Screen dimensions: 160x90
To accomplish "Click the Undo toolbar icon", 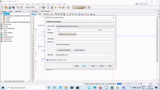I will (18, 7).
